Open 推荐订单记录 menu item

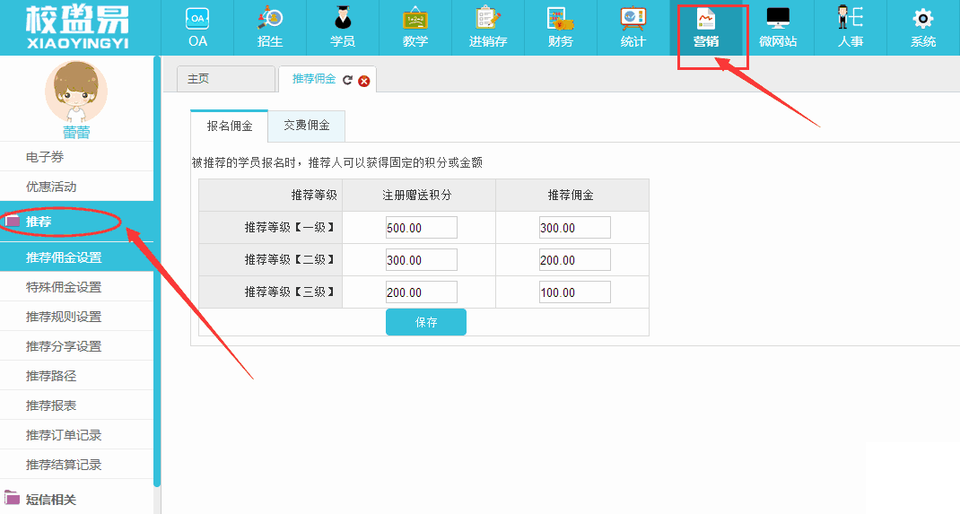76,435
